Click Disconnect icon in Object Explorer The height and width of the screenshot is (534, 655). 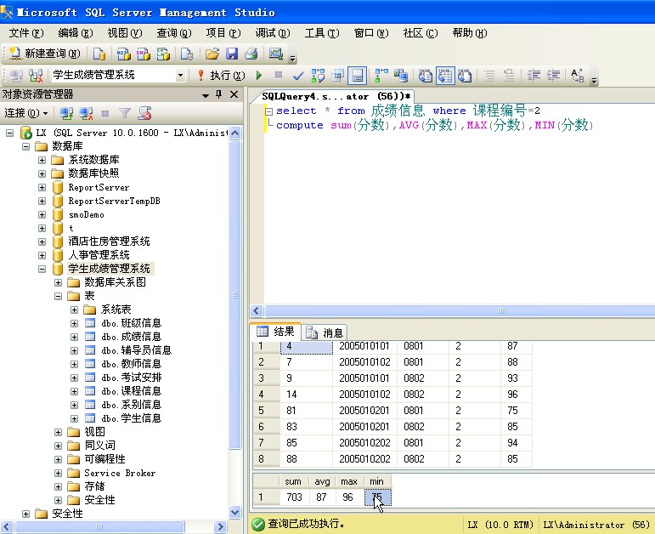pos(86,113)
